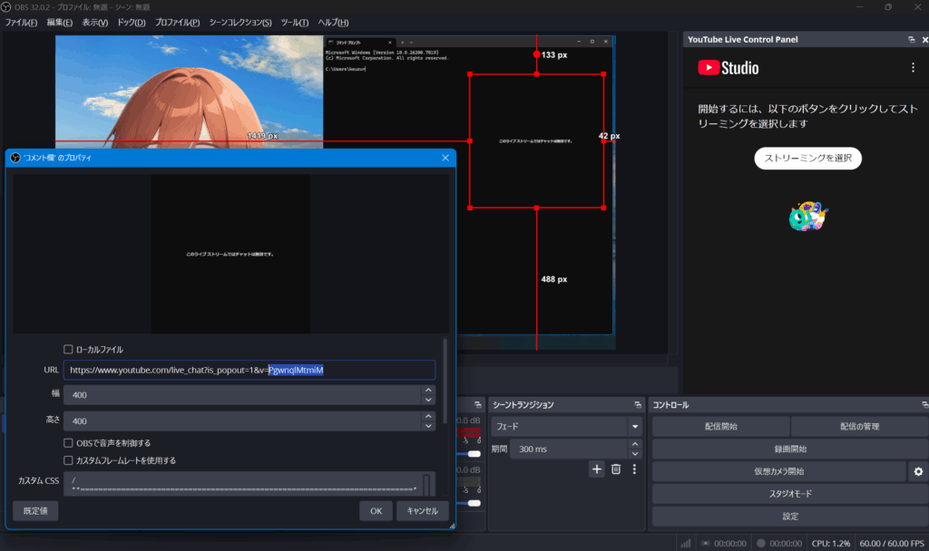Screen dimensions: 929x551
Task: Click the 配信開始 start streaming button
Action: 720,426
